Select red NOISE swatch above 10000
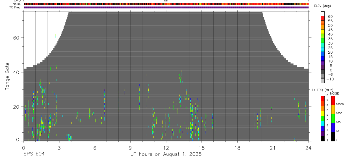Viewport: 347px width, 160px height. (x=333, y=100)
